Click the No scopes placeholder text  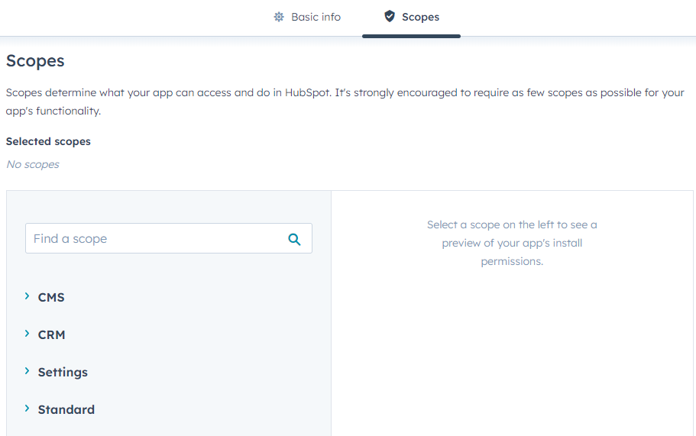[x=32, y=164]
